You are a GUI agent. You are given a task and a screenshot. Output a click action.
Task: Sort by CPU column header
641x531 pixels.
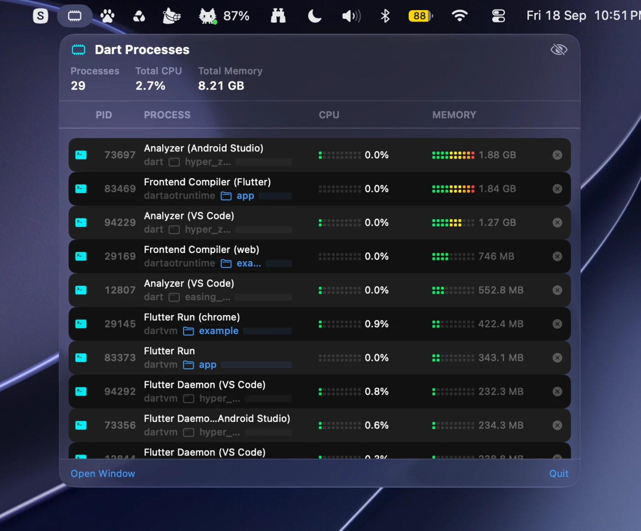[x=329, y=115]
